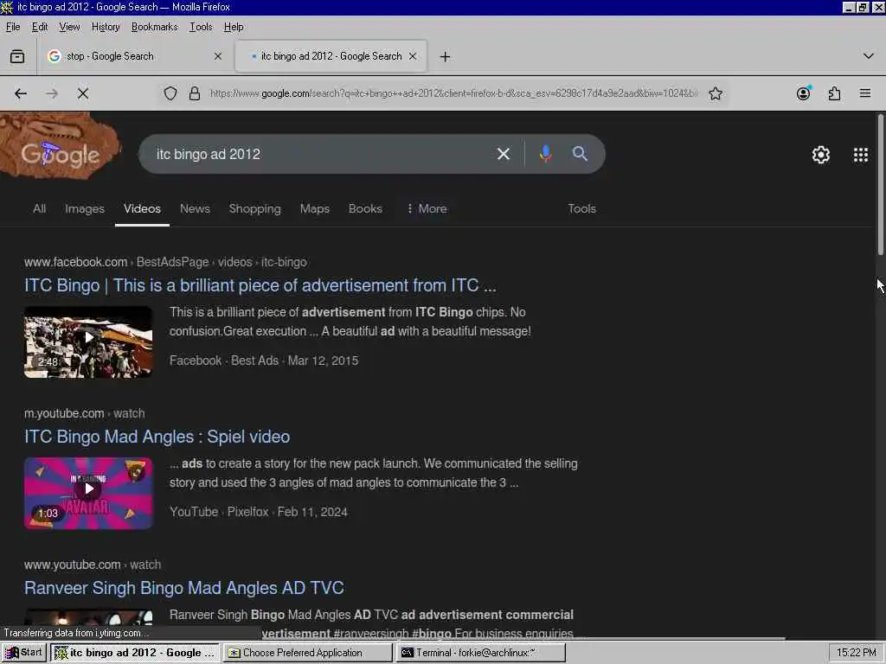
Task: Click the forward navigation arrow
Action: 52,93
